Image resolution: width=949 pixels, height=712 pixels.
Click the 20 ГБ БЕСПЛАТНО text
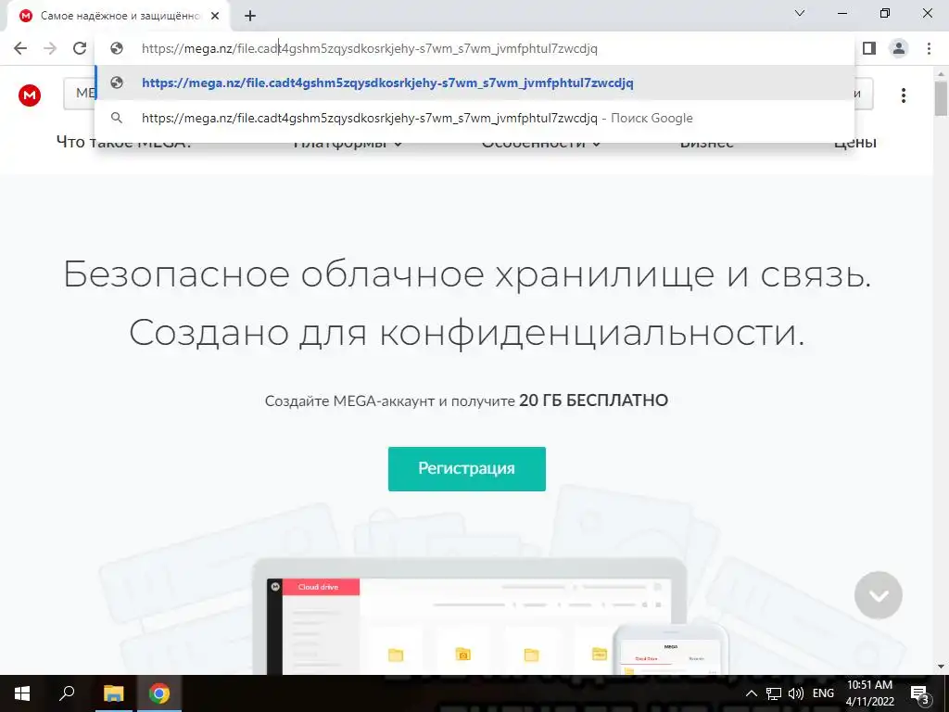pos(593,400)
